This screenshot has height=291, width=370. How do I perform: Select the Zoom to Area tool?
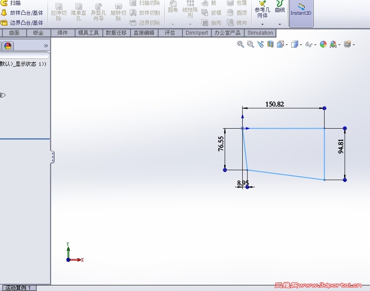tap(251, 44)
